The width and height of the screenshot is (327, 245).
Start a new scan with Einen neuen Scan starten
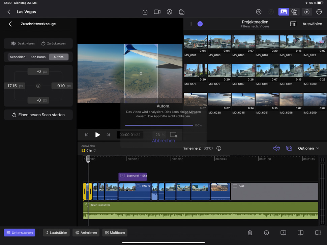point(38,115)
